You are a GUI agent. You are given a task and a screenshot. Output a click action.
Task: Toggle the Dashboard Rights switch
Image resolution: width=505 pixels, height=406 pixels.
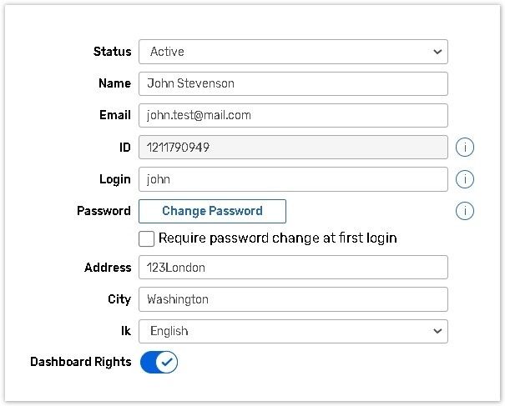click(x=159, y=362)
